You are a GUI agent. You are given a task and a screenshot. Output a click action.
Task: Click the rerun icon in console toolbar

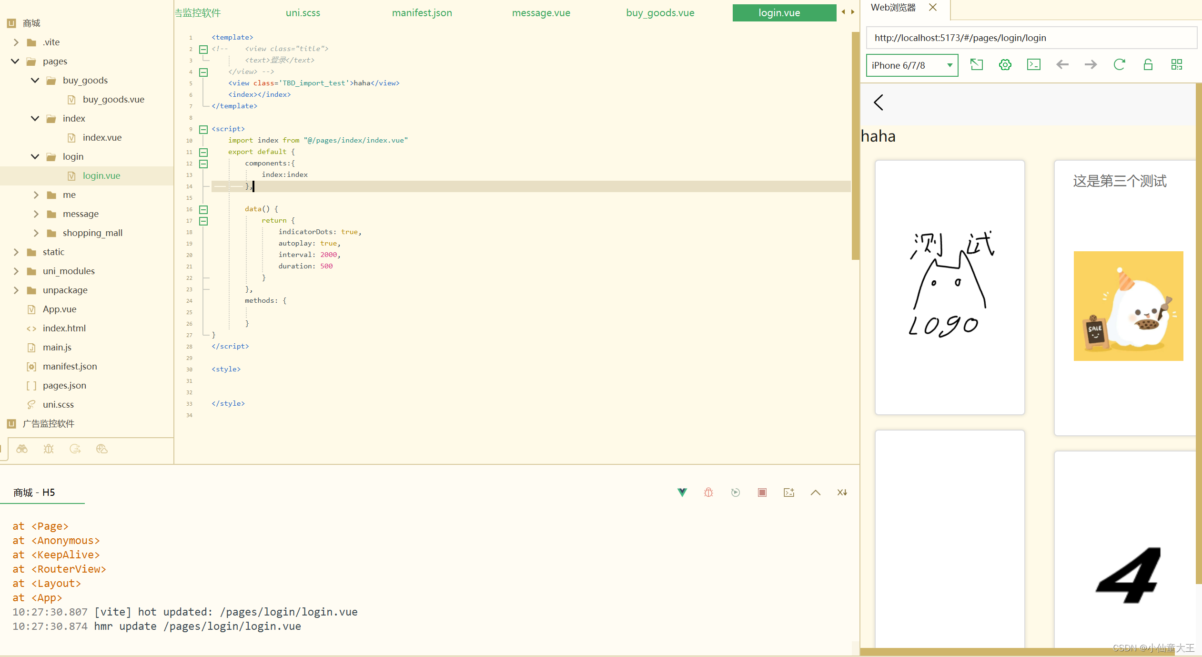pyautogui.click(x=736, y=493)
